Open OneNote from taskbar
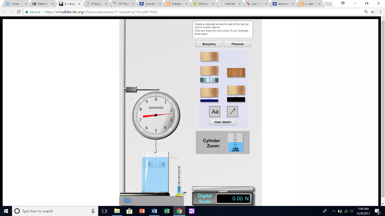Image resolution: width=385 pixels, height=216 pixels. pos(191,211)
